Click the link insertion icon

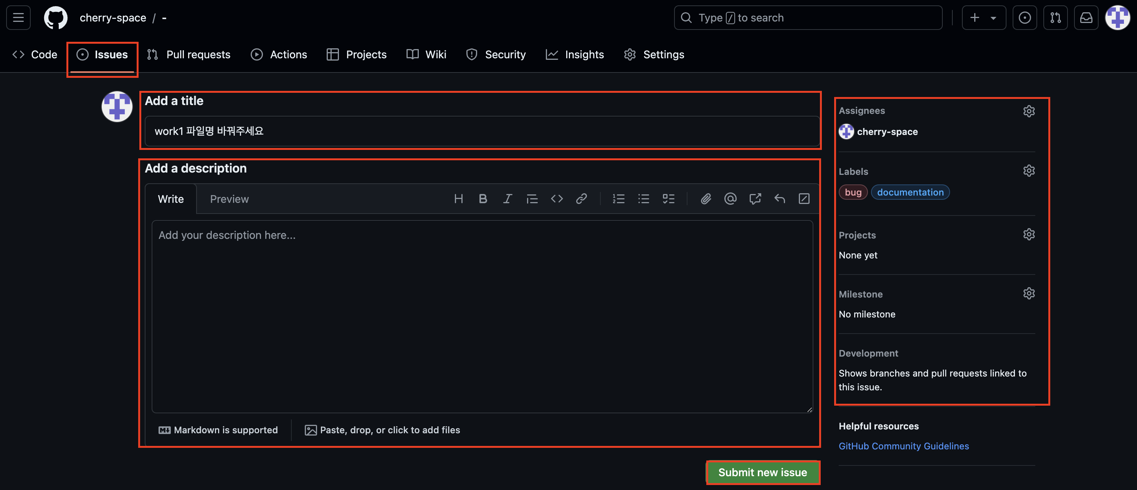tap(581, 199)
